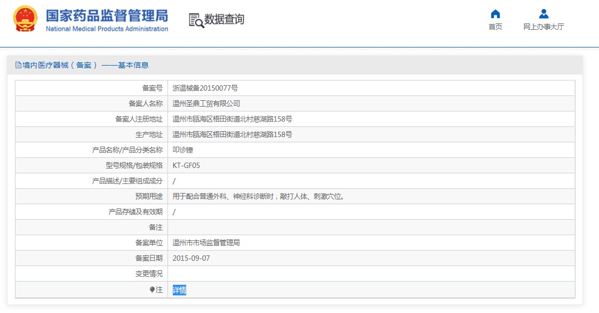Select the value 温州市市场监督管理局
This screenshot has height=313, width=599.
coord(206,243)
